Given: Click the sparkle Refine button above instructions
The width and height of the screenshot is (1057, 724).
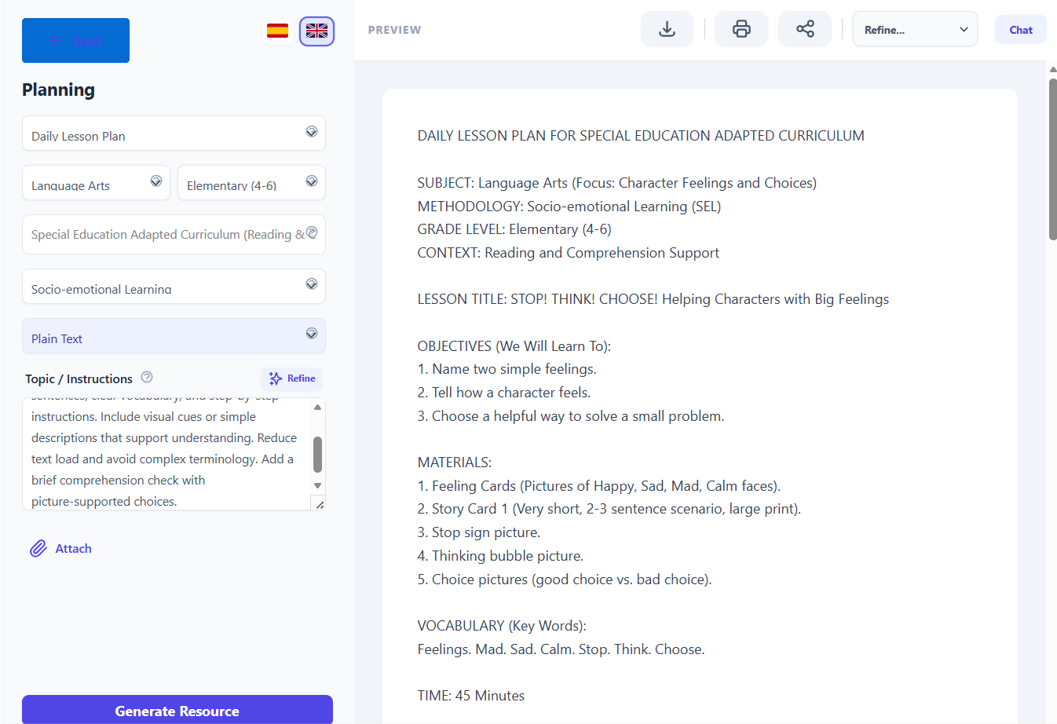Looking at the screenshot, I should tap(291, 378).
